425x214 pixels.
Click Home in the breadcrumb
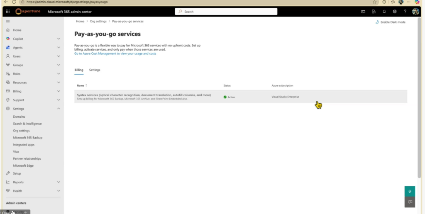coord(80,21)
